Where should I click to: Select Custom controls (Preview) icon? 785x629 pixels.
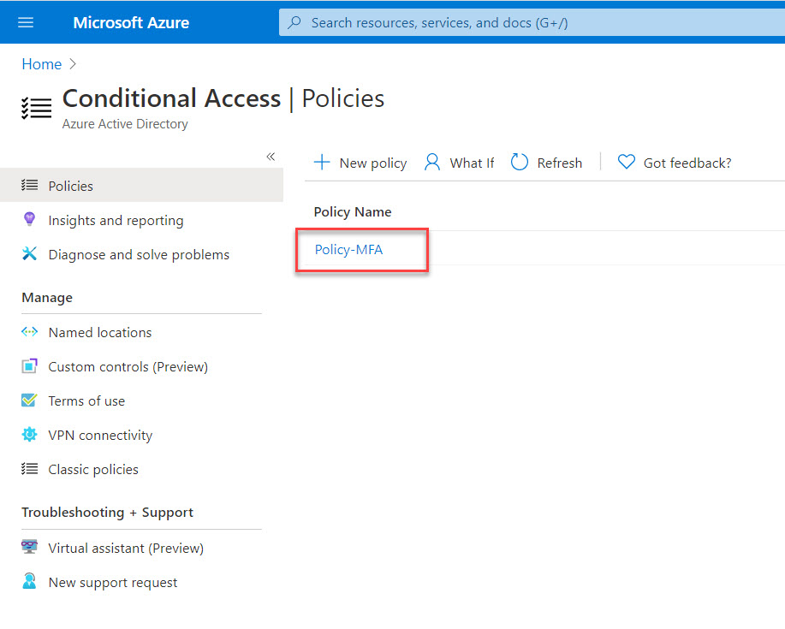pos(30,366)
